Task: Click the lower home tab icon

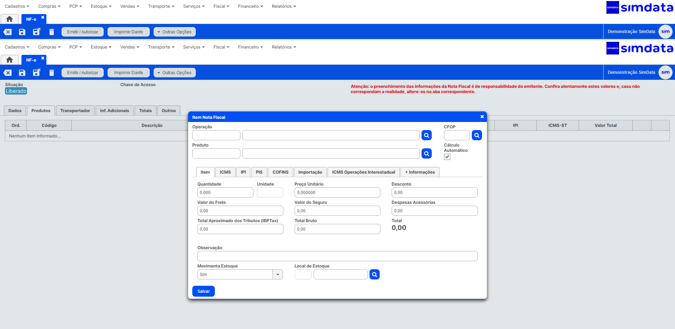Action: [9, 60]
